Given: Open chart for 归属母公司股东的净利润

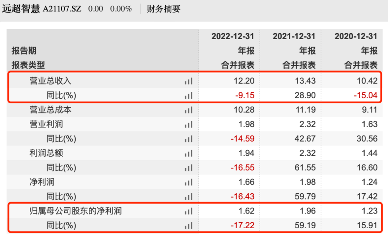Looking at the screenshot, I should click(x=189, y=211).
